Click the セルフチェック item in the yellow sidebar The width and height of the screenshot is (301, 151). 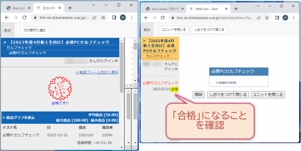(158, 56)
